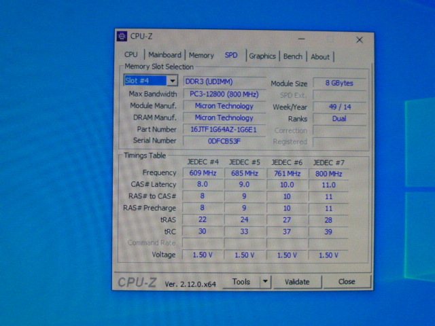435x326 pixels.
Task: Switch to the Bench tab
Action: coord(293,56)
